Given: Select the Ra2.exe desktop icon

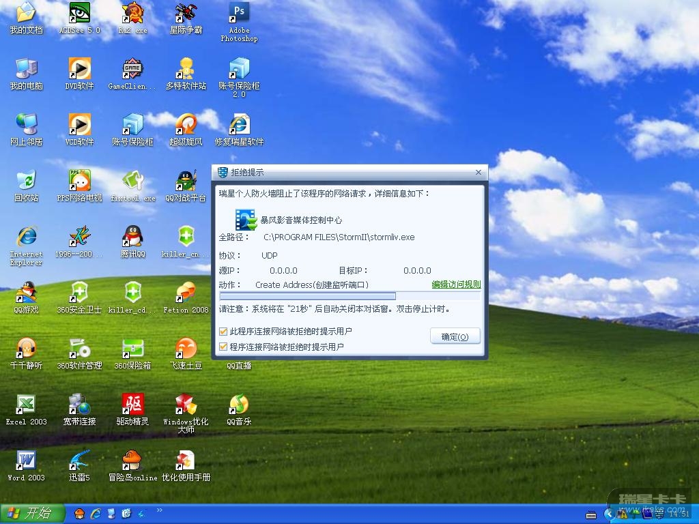Looking at the screenshot, I should (132, 18).
